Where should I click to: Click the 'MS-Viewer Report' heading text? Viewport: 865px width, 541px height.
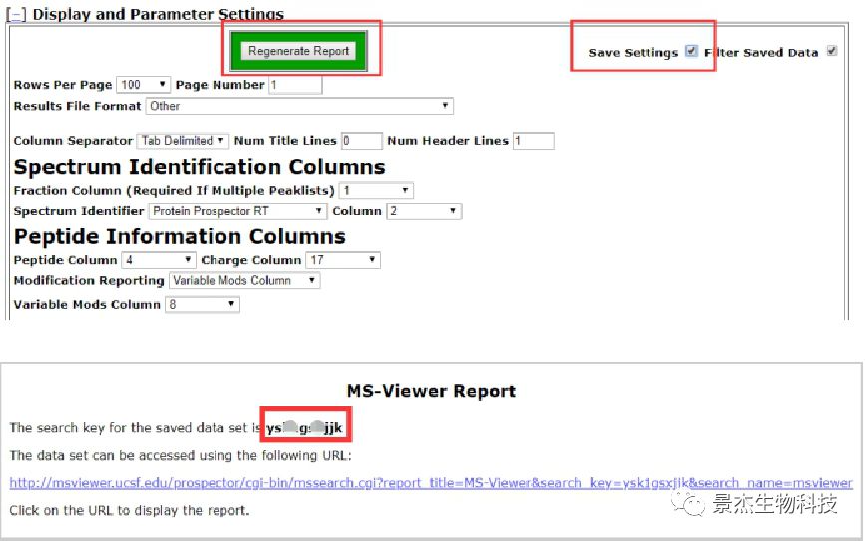pos(431,391)
